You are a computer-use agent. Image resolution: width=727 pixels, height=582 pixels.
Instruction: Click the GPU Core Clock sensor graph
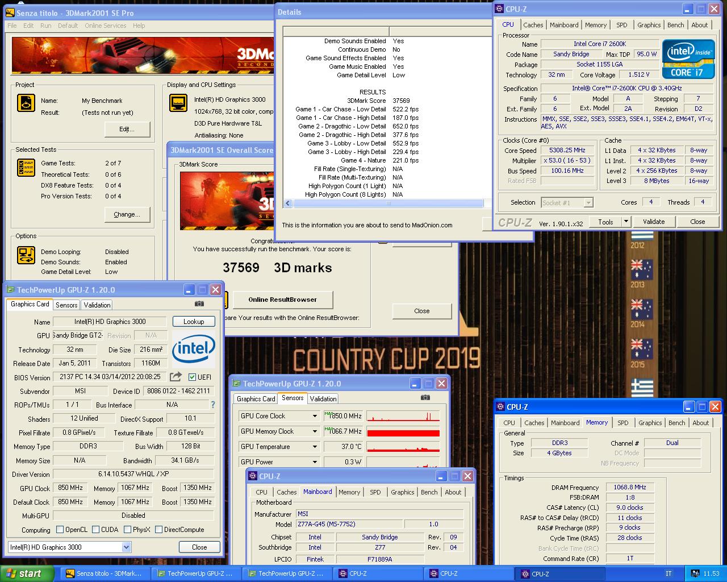coord(403,416)
